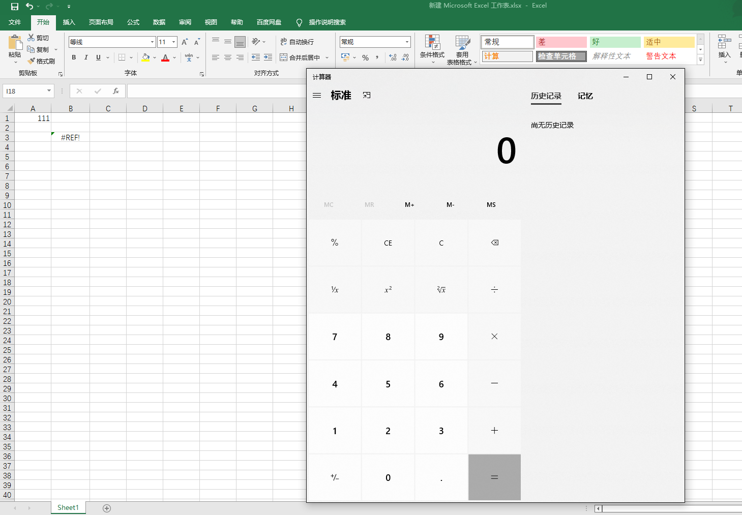Open the Insert (插入) ribbon tab
742x515 pixels.
click(69, 22)
